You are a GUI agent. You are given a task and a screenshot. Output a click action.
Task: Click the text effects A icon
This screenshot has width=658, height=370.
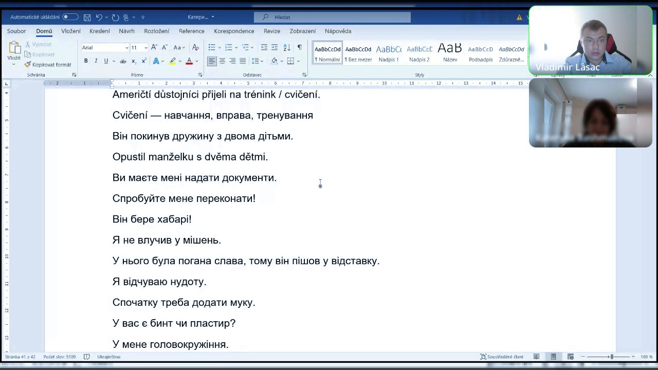coord(156,61)
